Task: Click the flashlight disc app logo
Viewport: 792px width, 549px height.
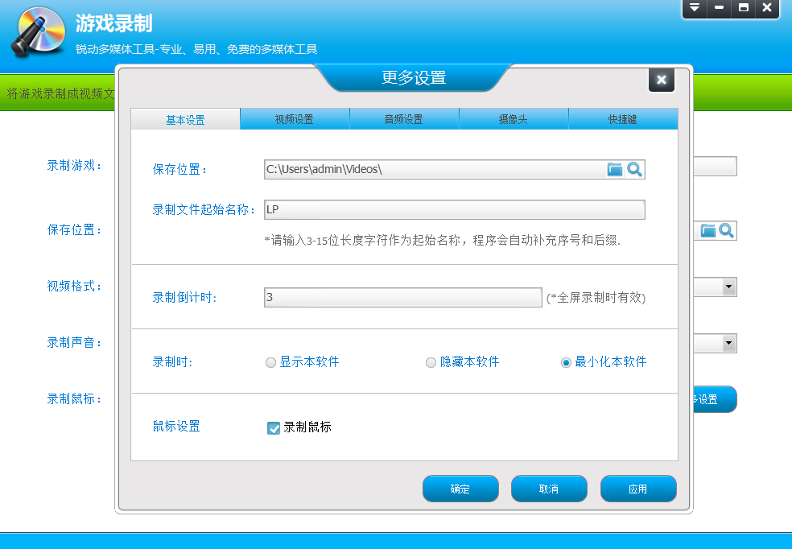Action: [x=39, y=32]
